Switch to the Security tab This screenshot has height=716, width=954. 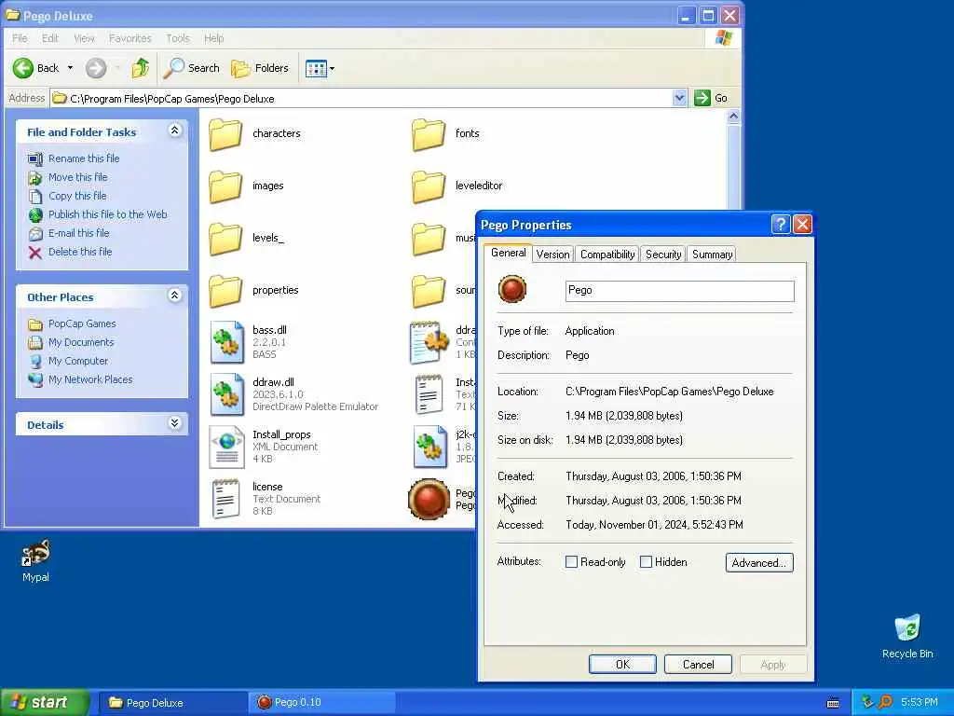[663, 255]
